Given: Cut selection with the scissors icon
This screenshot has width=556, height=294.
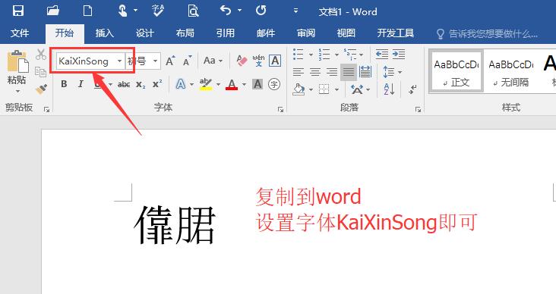Looking at the screenshot, I should click(x=41, y=55).
